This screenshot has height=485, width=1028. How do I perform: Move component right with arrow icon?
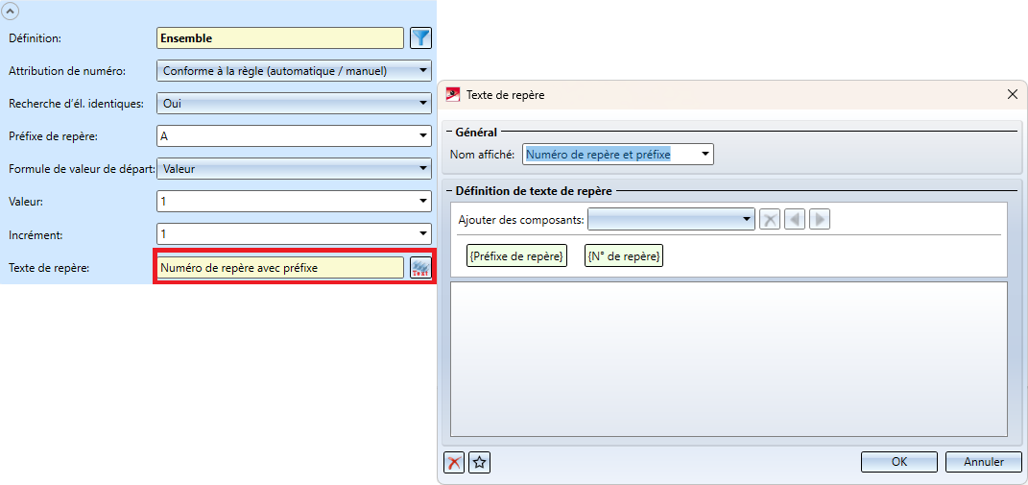click(x=820, y=219)
